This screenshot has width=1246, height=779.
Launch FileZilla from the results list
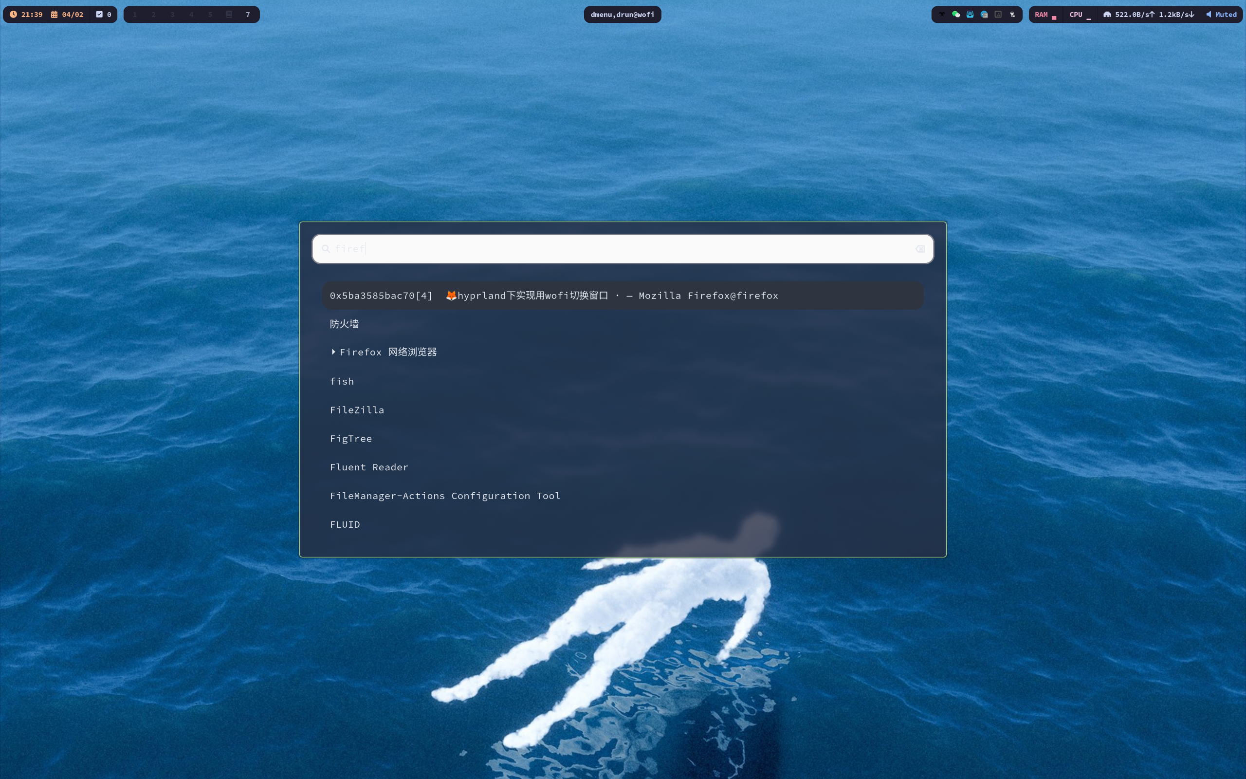pos(357,410)
